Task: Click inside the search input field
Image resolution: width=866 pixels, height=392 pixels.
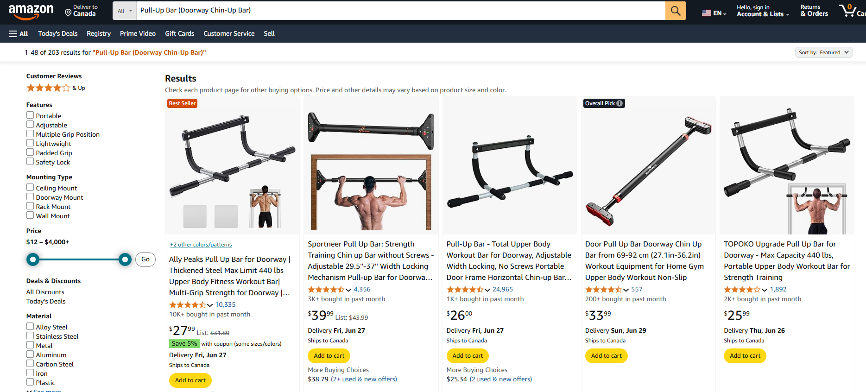Action: pos(398,11)
